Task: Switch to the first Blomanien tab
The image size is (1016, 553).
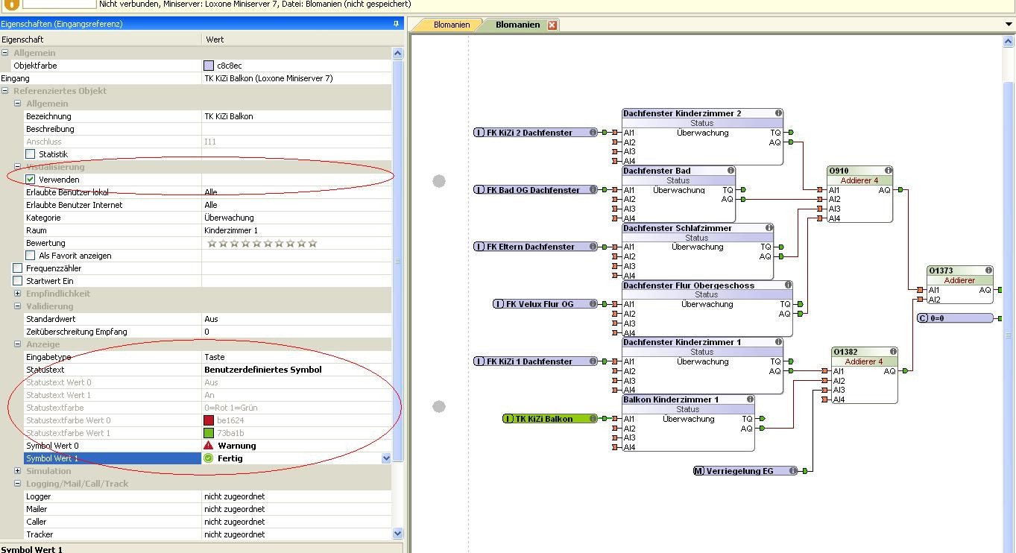Action: tap(451, 25)
